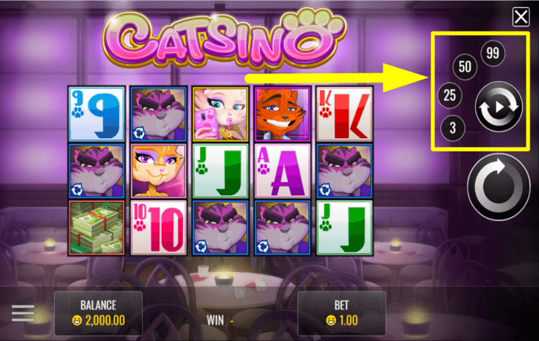Click the orange lady cat symbol
Image resolution: width=539 pixels, height=341 pixels.
pyautogui.click(x=159, y=171)
